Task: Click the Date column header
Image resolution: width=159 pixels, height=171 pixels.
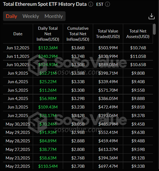Action: pos(18,34)
